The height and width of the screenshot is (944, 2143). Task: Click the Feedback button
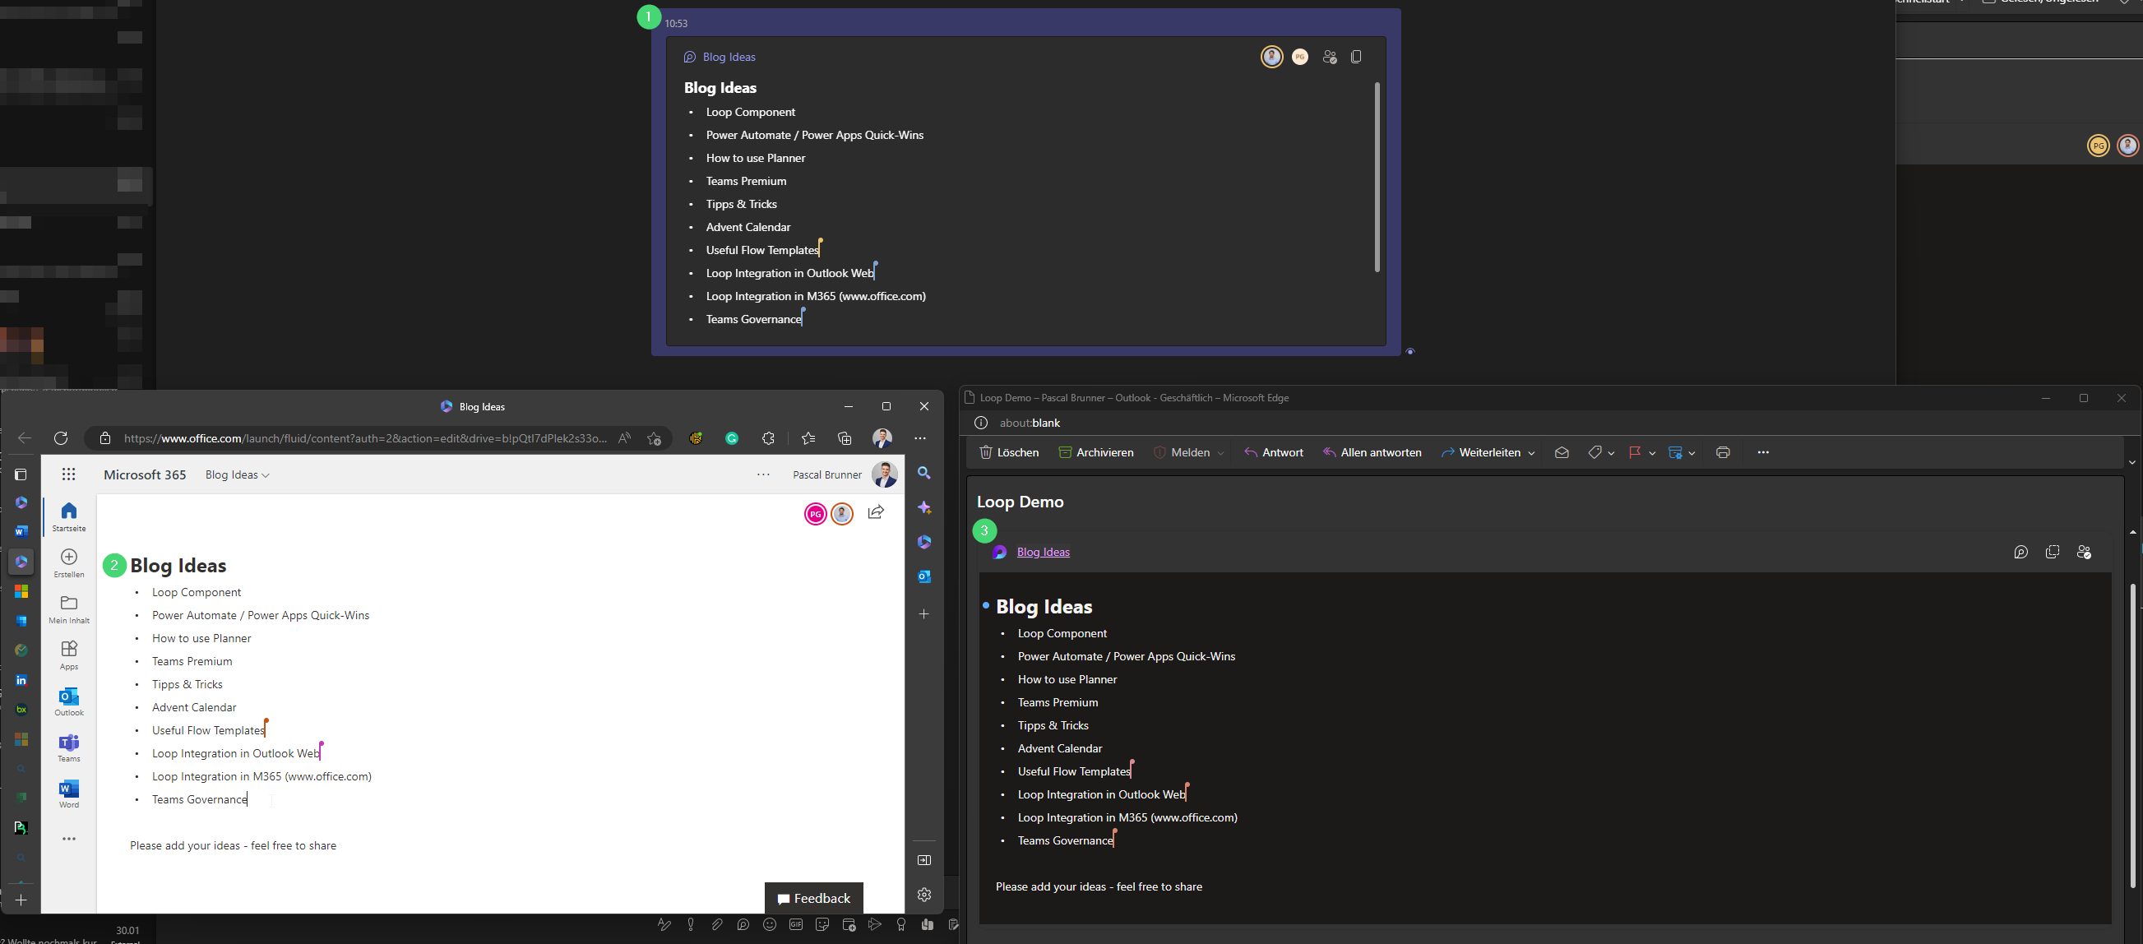(x=813, y=898)
